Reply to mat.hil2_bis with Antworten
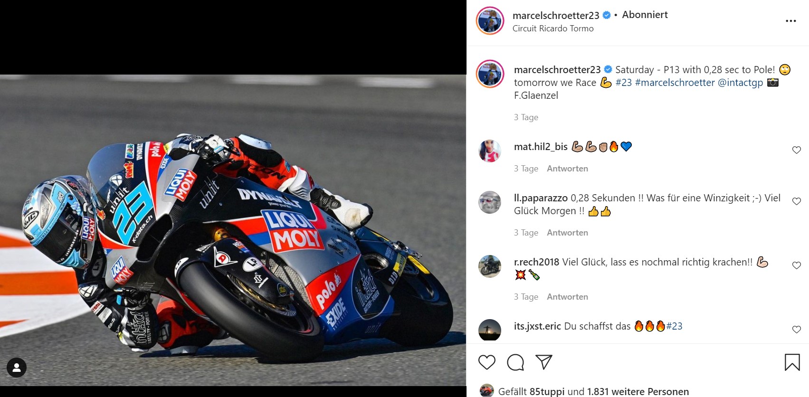 point(567,169)
